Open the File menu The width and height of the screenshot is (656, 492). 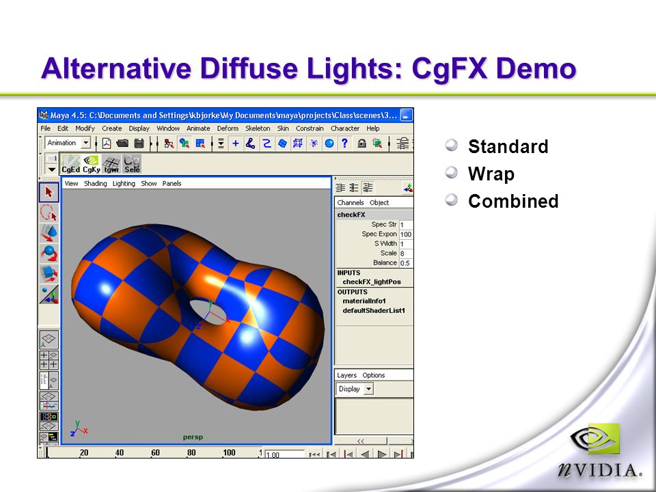click(x=46, y=128)
